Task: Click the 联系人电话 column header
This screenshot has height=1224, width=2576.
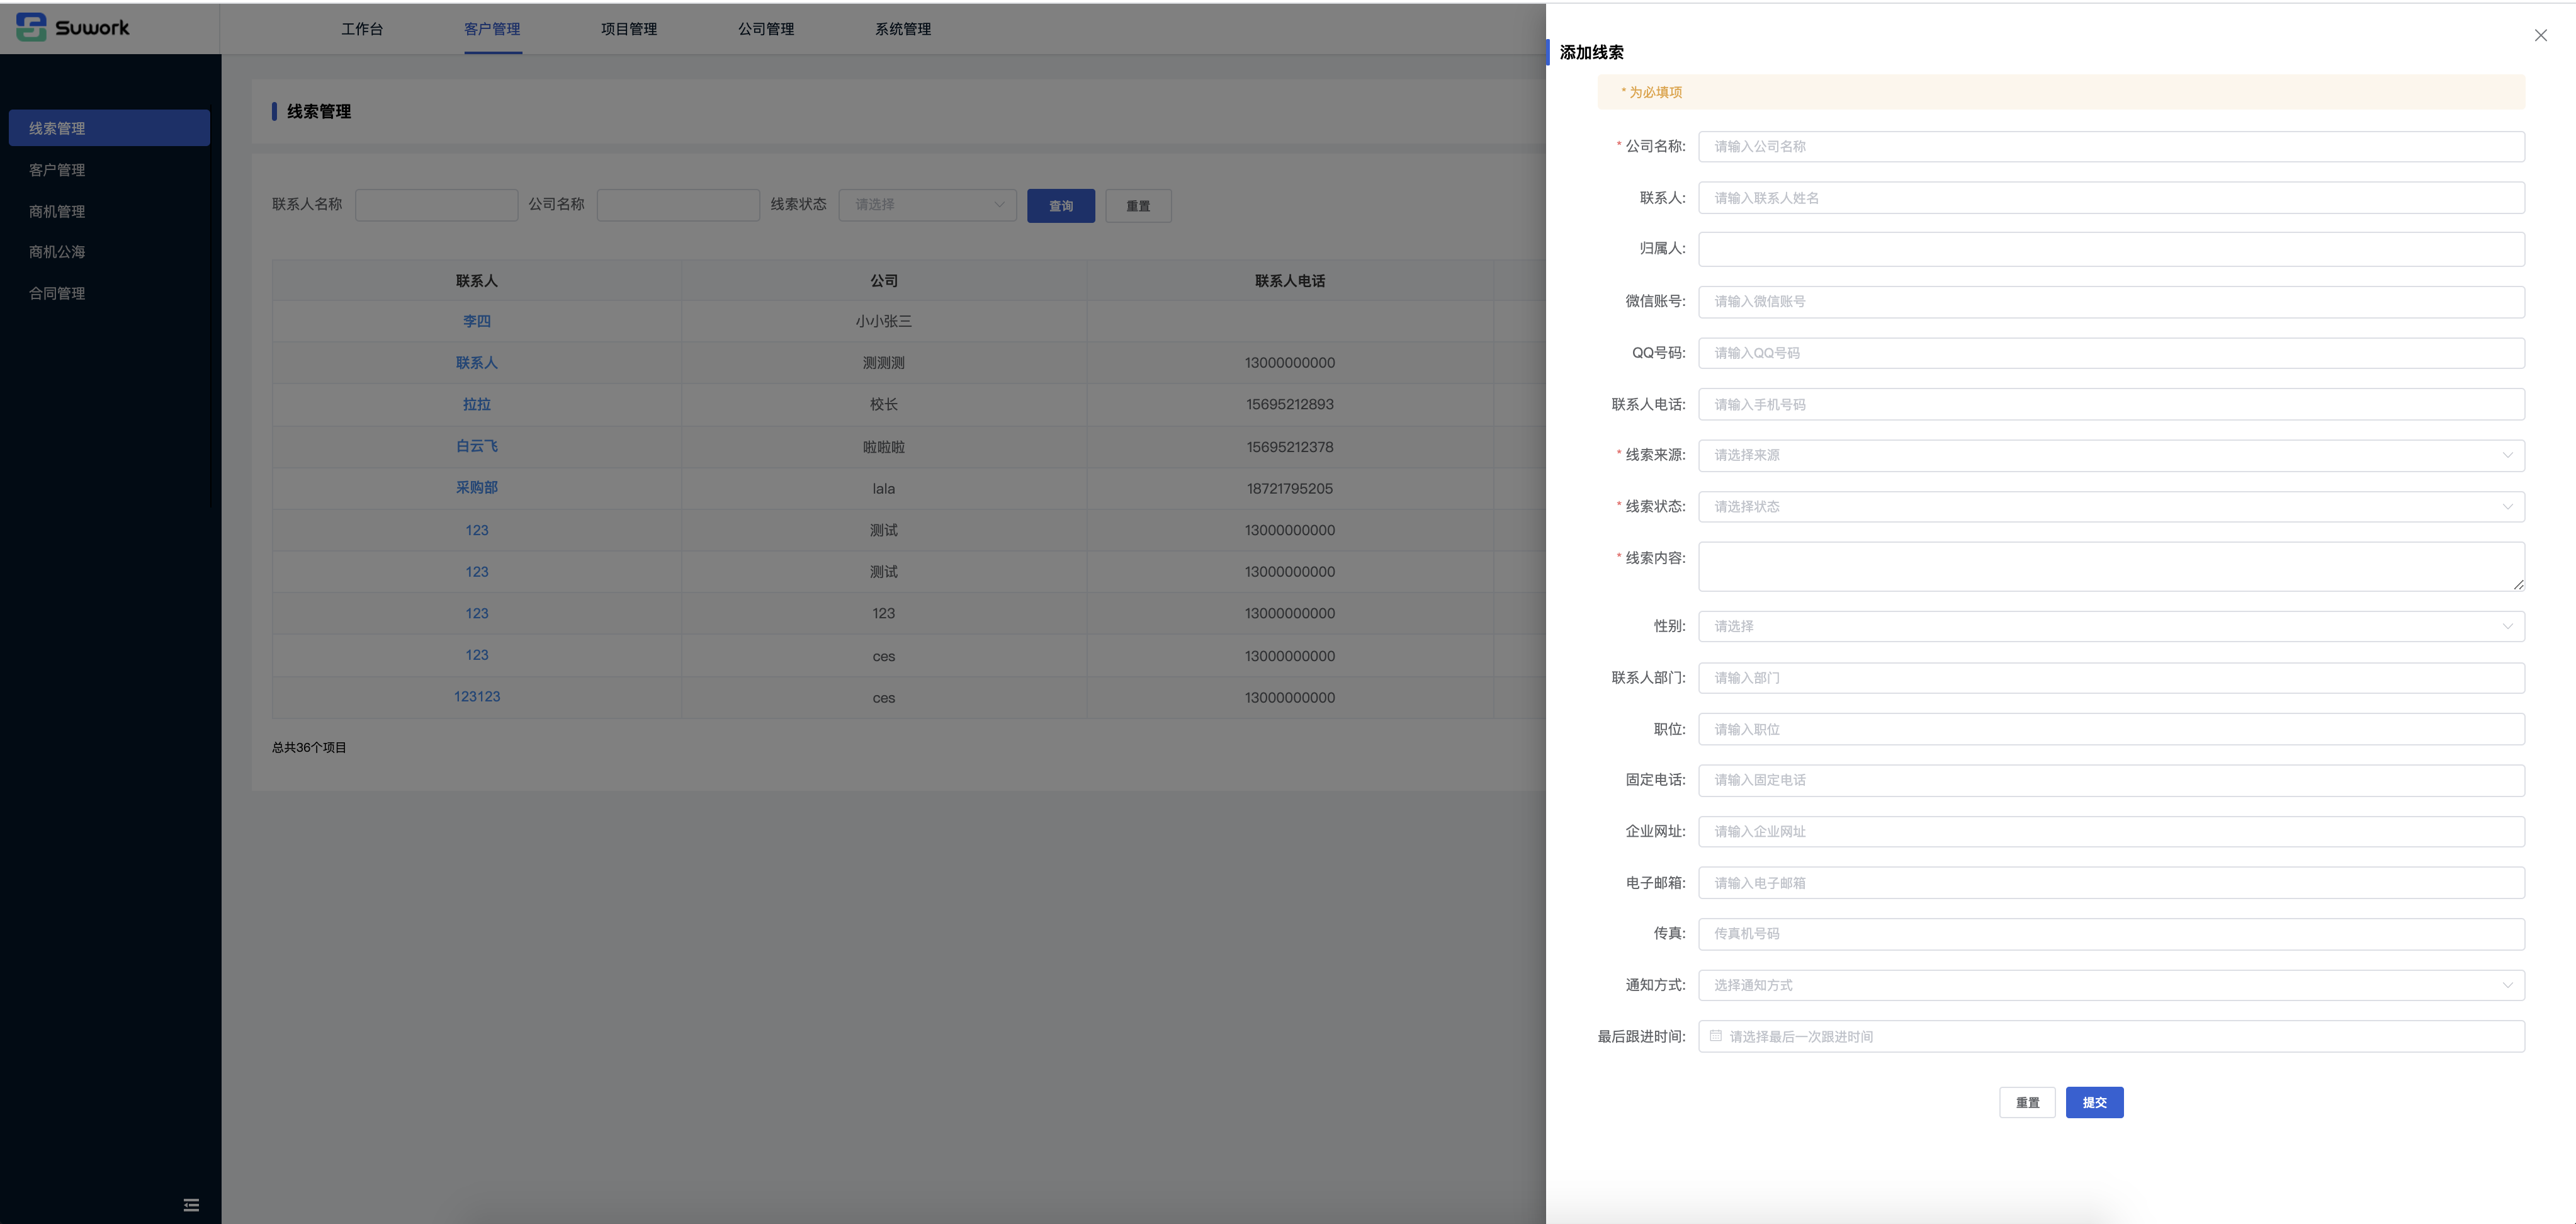Action: tap(1290, 281)
